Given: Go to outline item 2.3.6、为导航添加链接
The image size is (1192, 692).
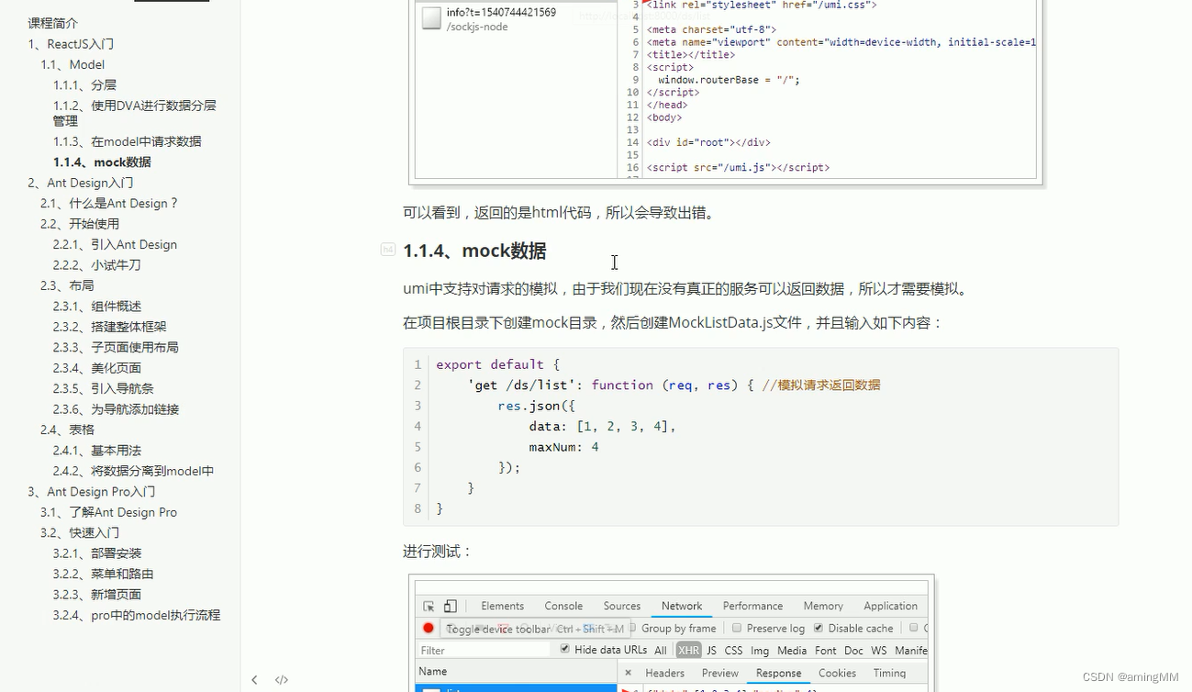Looking at the screenshot, I should click(x=116, y=408).
